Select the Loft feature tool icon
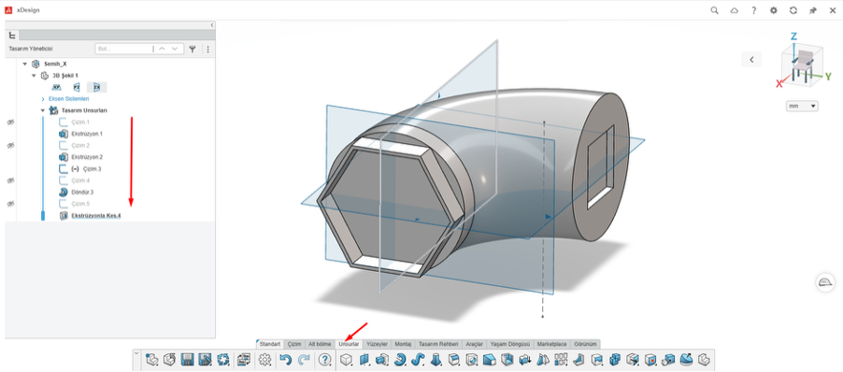This screenshot has height=372, width=843. (436, 359)
